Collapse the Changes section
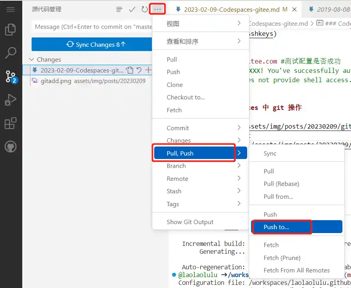The image size is (351, 288). 32,60
